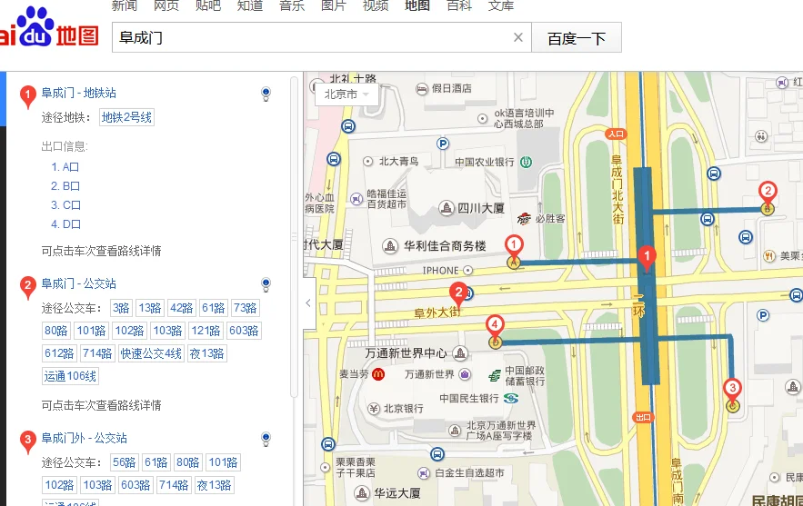803x506 pixels.
Task: Open result 阜成门外 - 公交站
Action: coord(84,438)
